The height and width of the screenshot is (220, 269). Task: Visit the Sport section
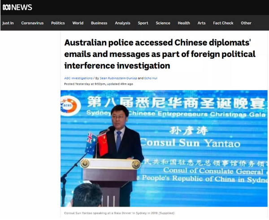pos(143,23)
